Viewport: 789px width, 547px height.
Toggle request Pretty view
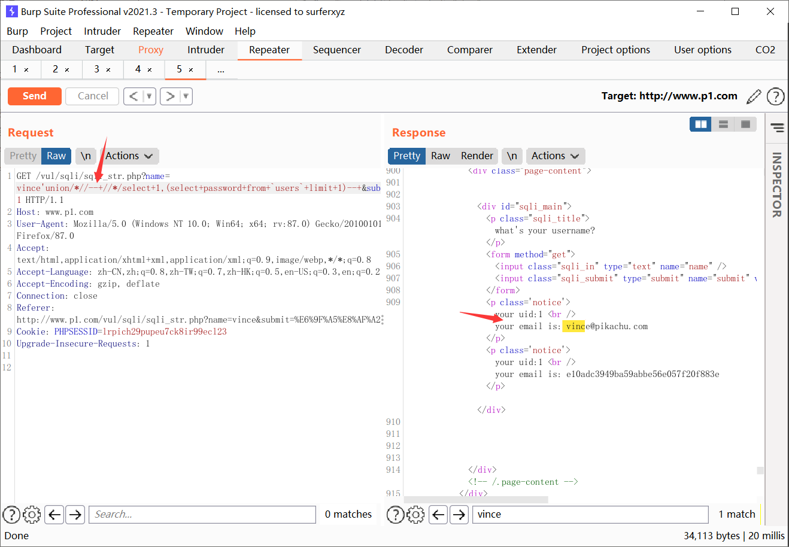pyautogui.click(x=23, y=156)
